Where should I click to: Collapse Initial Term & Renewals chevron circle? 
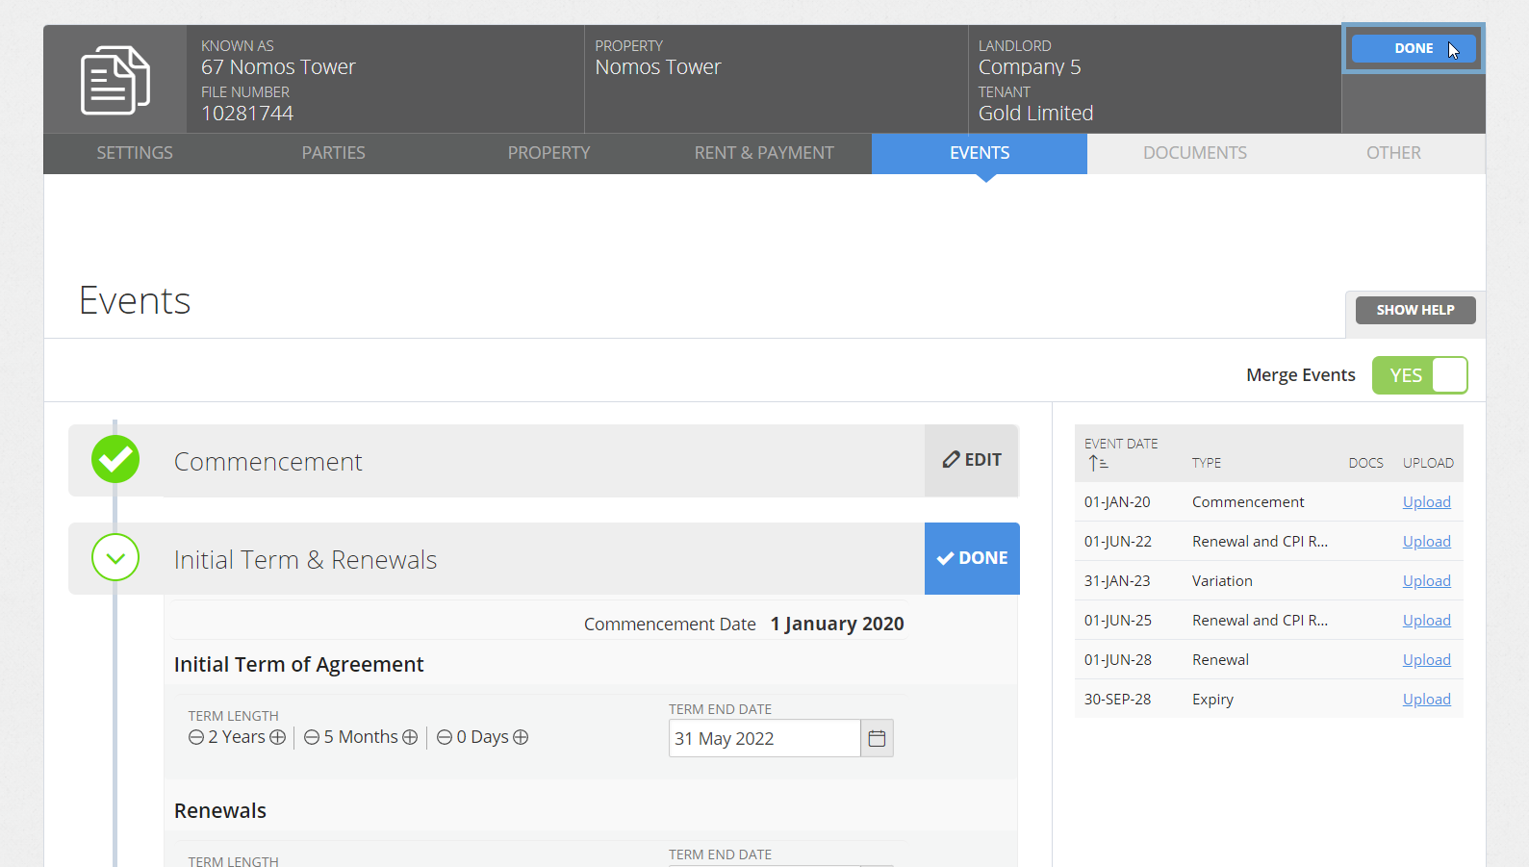[115, 557]
